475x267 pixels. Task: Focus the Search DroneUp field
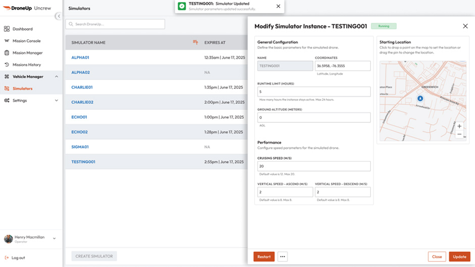tap(116, 24)
